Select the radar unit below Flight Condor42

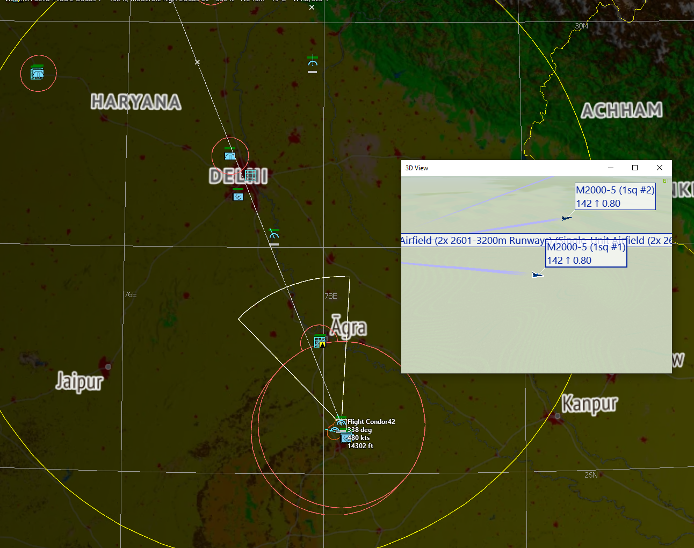pyautogui.click(x=345, y=438)
